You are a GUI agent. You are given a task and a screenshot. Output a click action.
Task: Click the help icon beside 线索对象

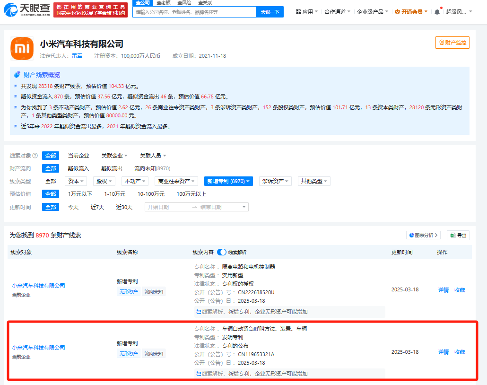click(x=35, y=155)
